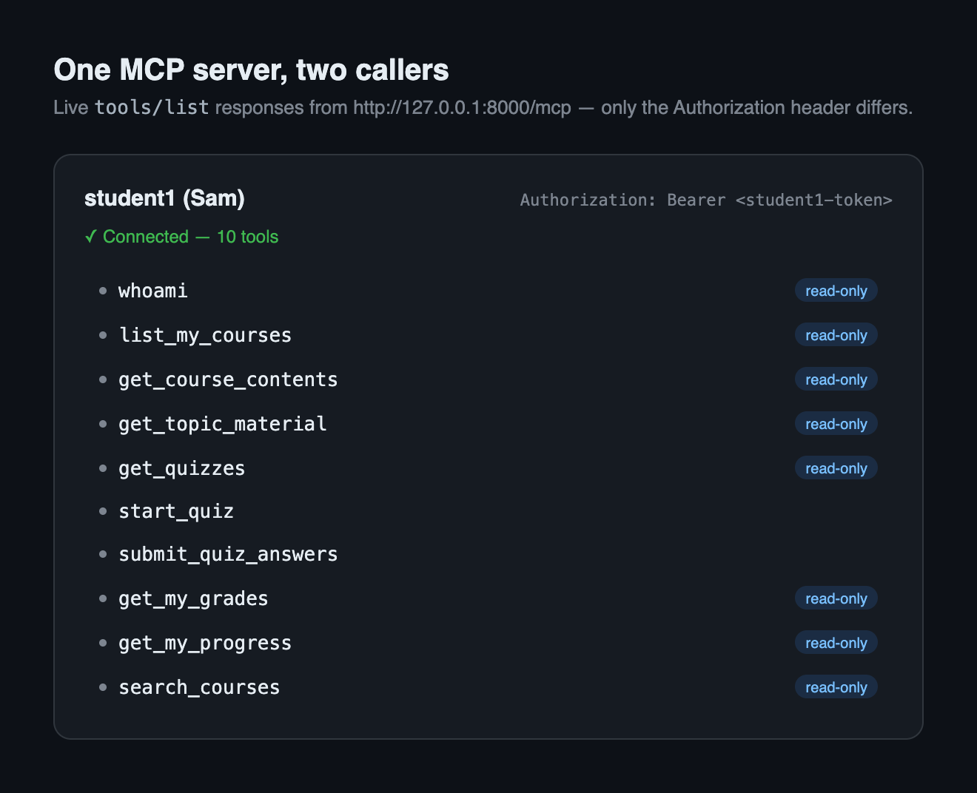
Task: Select the get_quizzes tool name
Action: tap(182, 468)
